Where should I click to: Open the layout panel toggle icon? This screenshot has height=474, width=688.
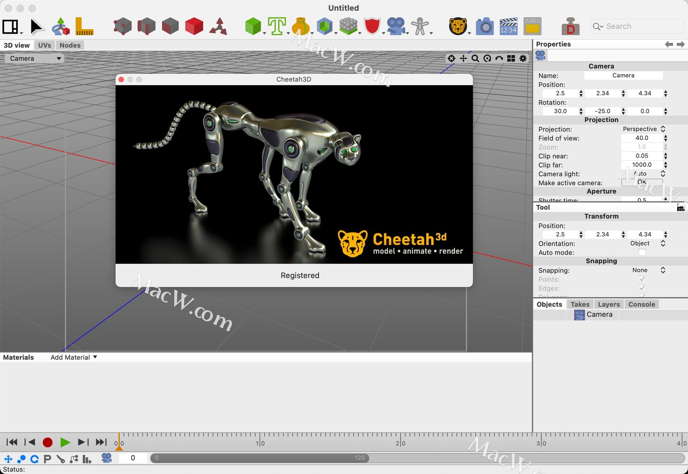[x=10, y=27]
